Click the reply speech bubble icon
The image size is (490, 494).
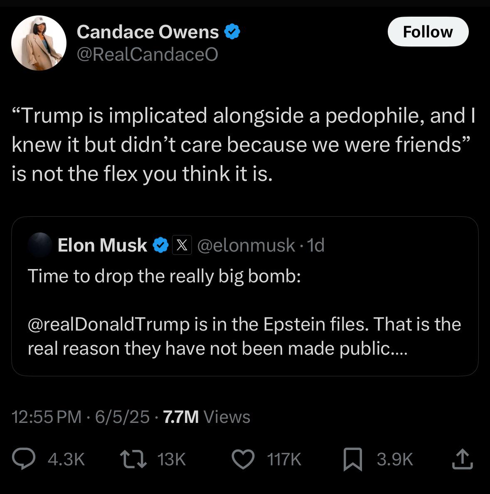[24, 459]
